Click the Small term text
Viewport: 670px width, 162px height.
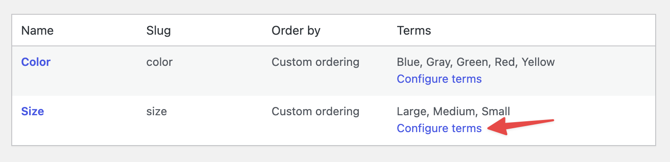[495, 111]
